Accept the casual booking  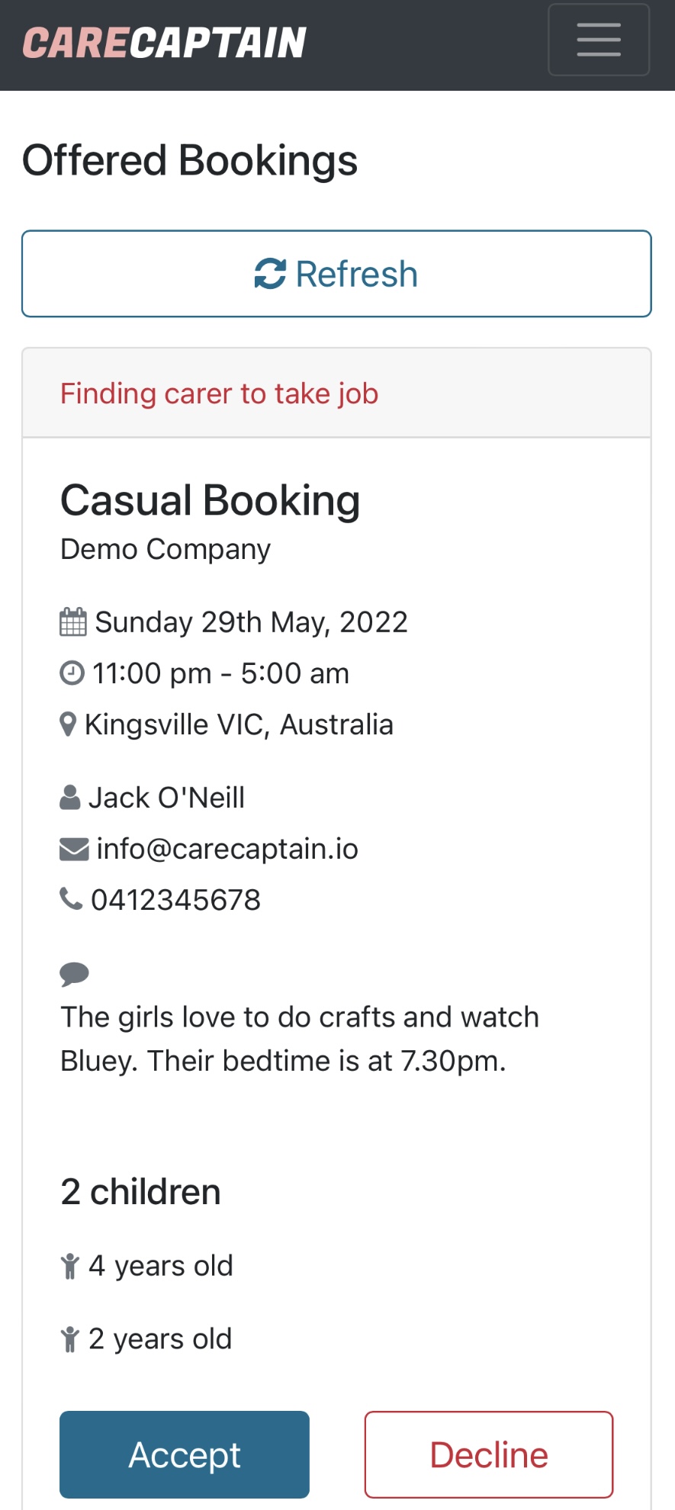185,1454
